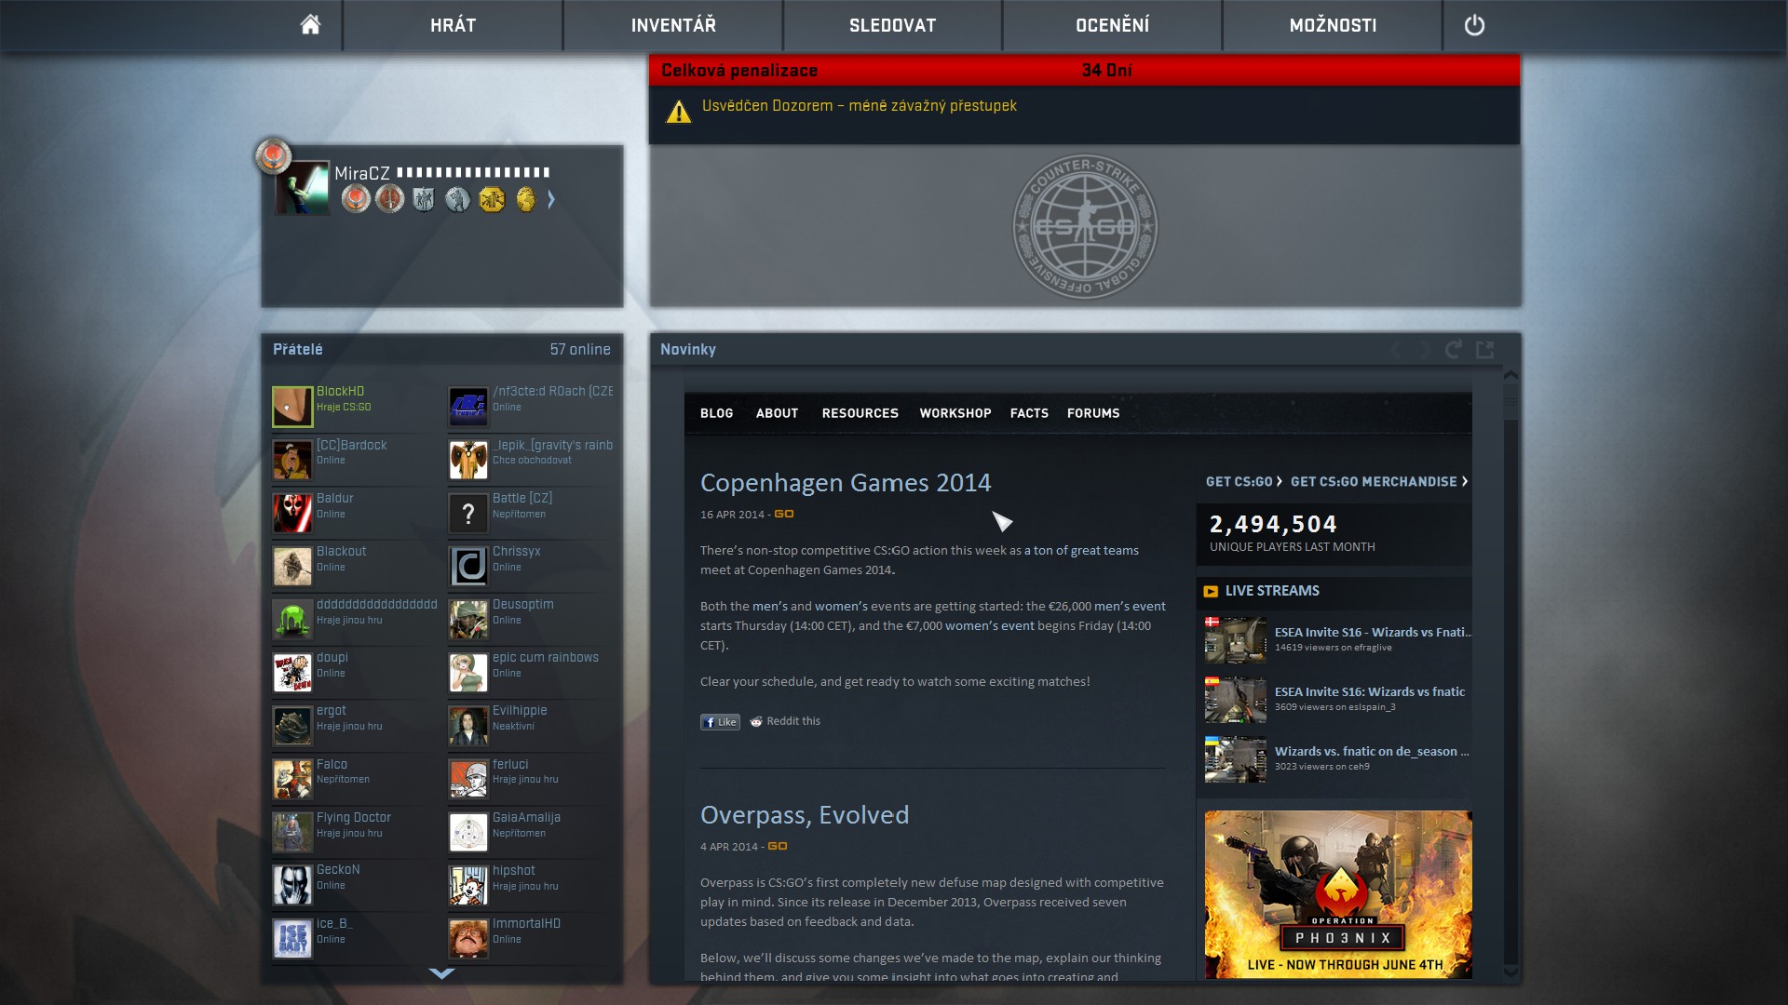Open news in external browser icon
The width and height of the screenshot is (1788, 1005).
click(1485, 350)
